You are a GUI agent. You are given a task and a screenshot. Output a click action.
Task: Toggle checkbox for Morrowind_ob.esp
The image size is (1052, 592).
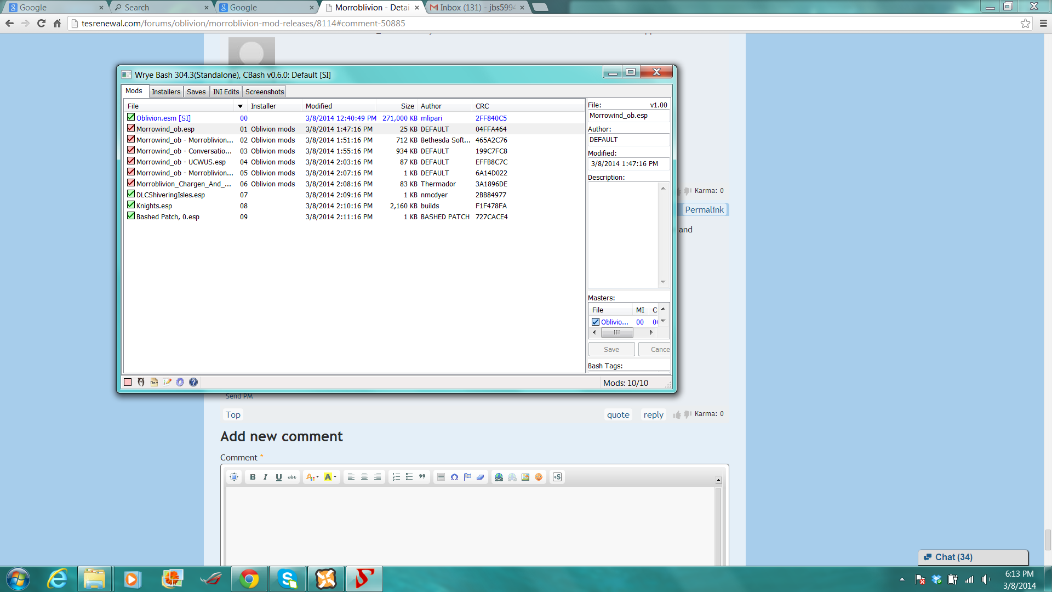tap(131, 128)
